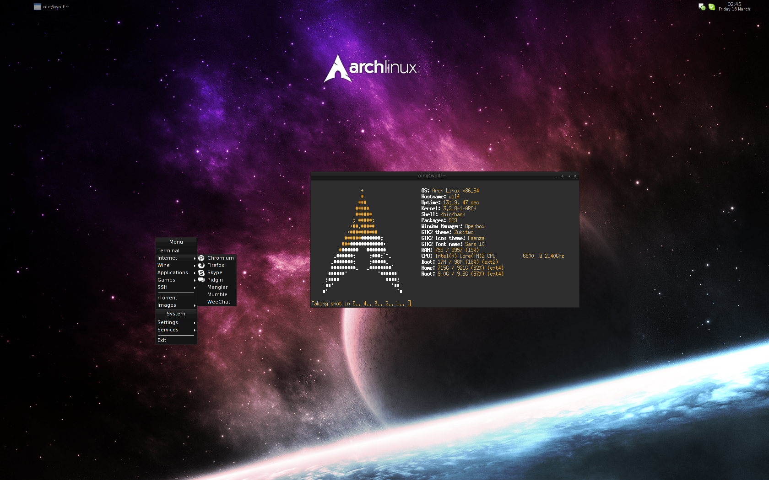Expand the Wine submenu arrow
Viewport: 769px width, 480px height.
(195, 266)
